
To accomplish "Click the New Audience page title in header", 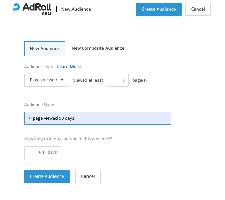I will click(76, 9).
